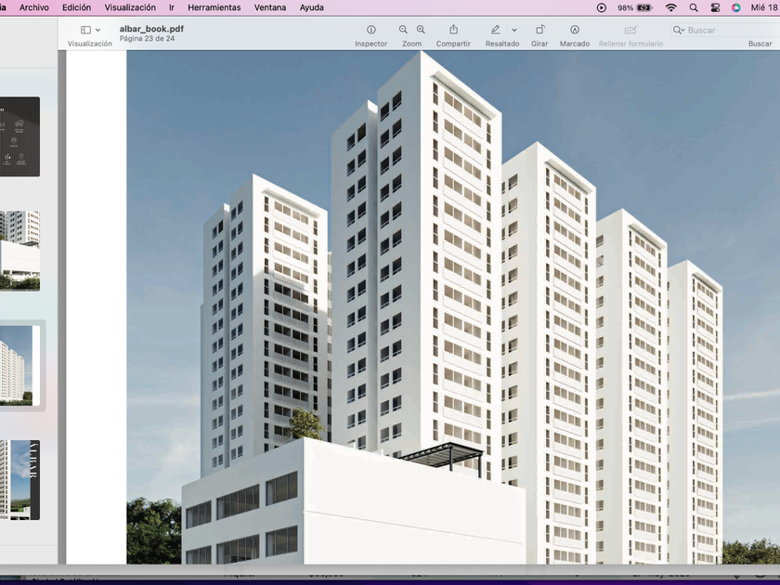This screenshot has height=585, width=780.
Task: Open the Inspector info panel
Action: pyautogui.click(x=370, y=31)
